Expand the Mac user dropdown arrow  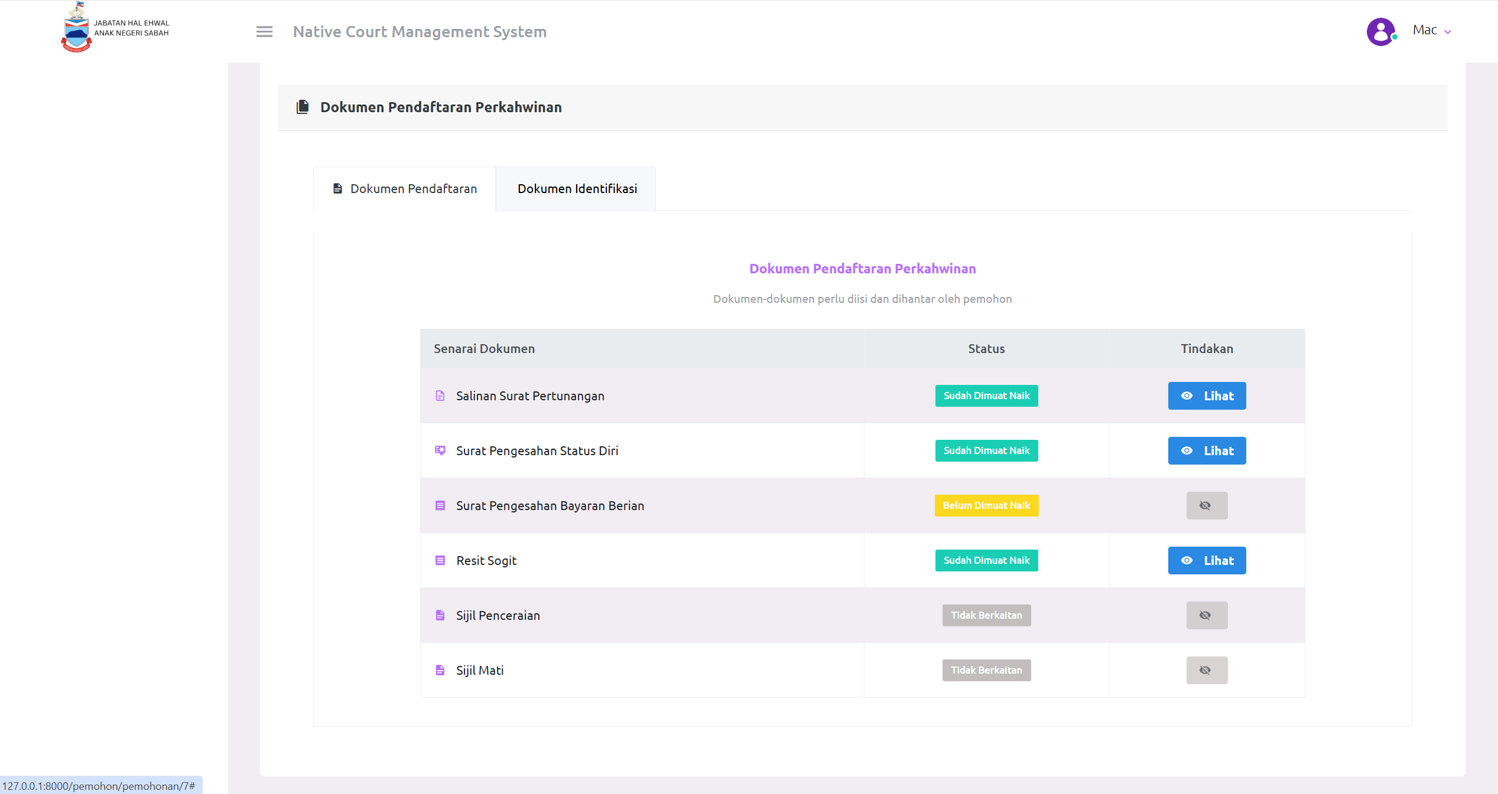click(x=1448, y=32)
